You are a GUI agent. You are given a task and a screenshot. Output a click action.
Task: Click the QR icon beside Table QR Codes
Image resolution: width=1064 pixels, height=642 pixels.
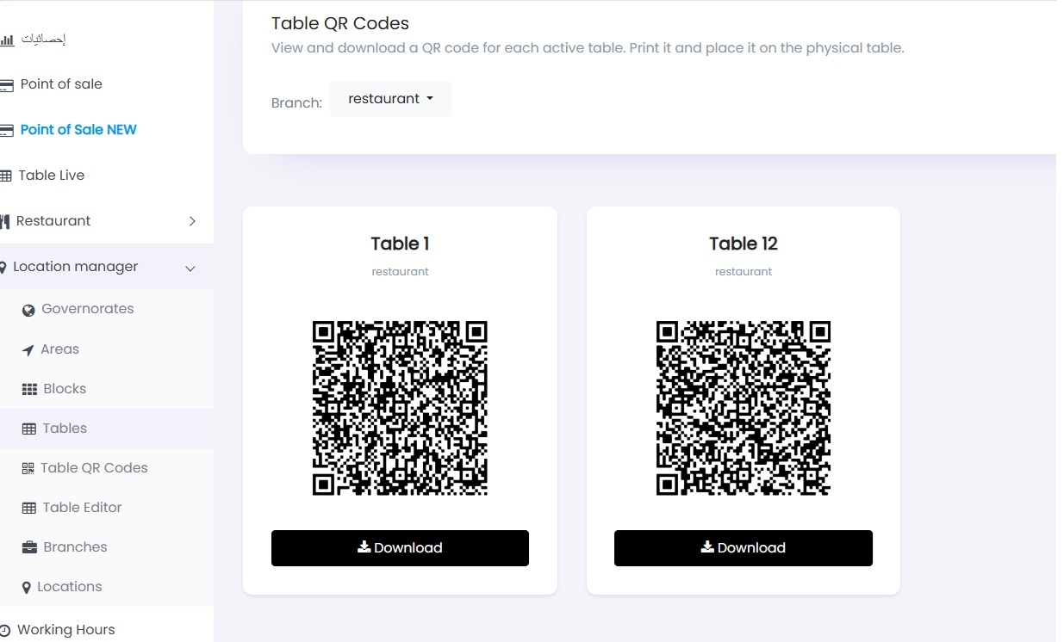coord(27,468)
